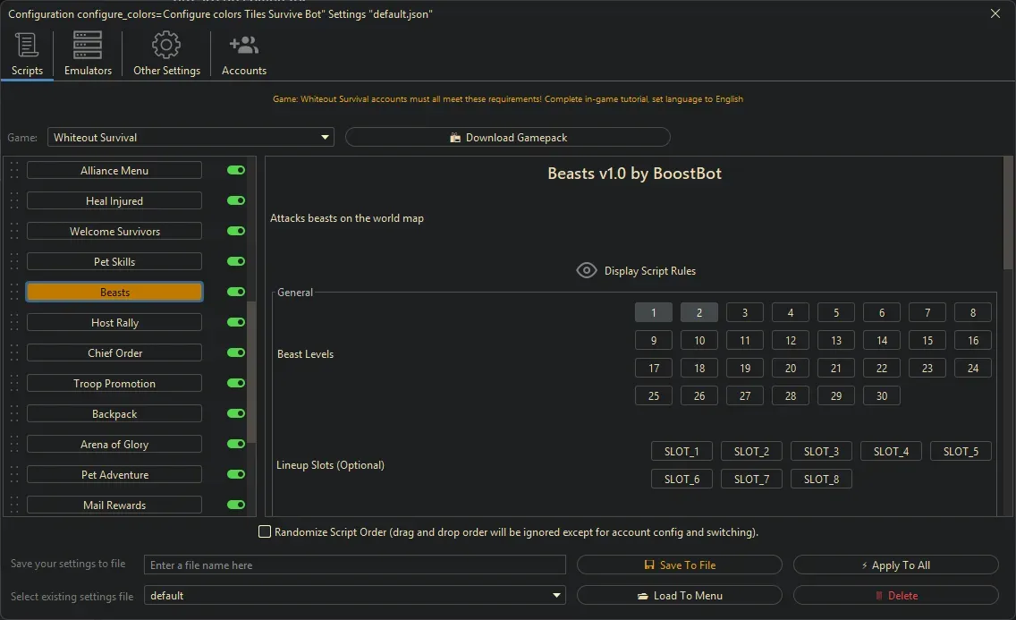Select the Chief Order script

(114, 353)
